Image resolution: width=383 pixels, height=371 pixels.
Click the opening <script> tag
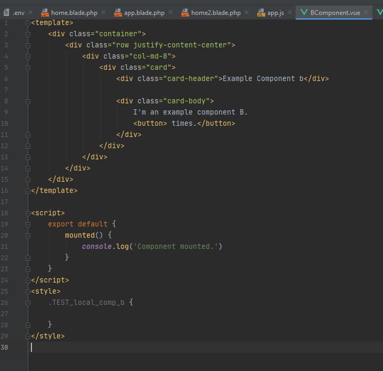[48, 213]
